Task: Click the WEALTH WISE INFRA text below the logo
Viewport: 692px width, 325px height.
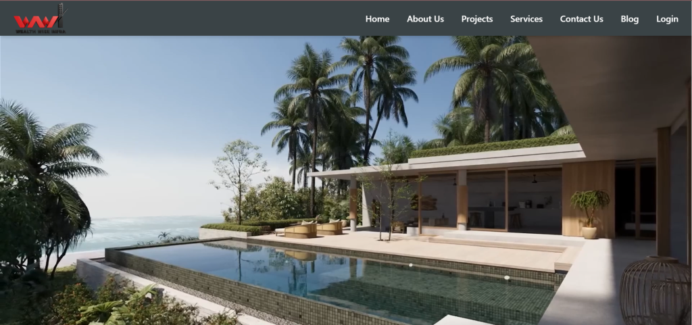Action: (41, 32)
